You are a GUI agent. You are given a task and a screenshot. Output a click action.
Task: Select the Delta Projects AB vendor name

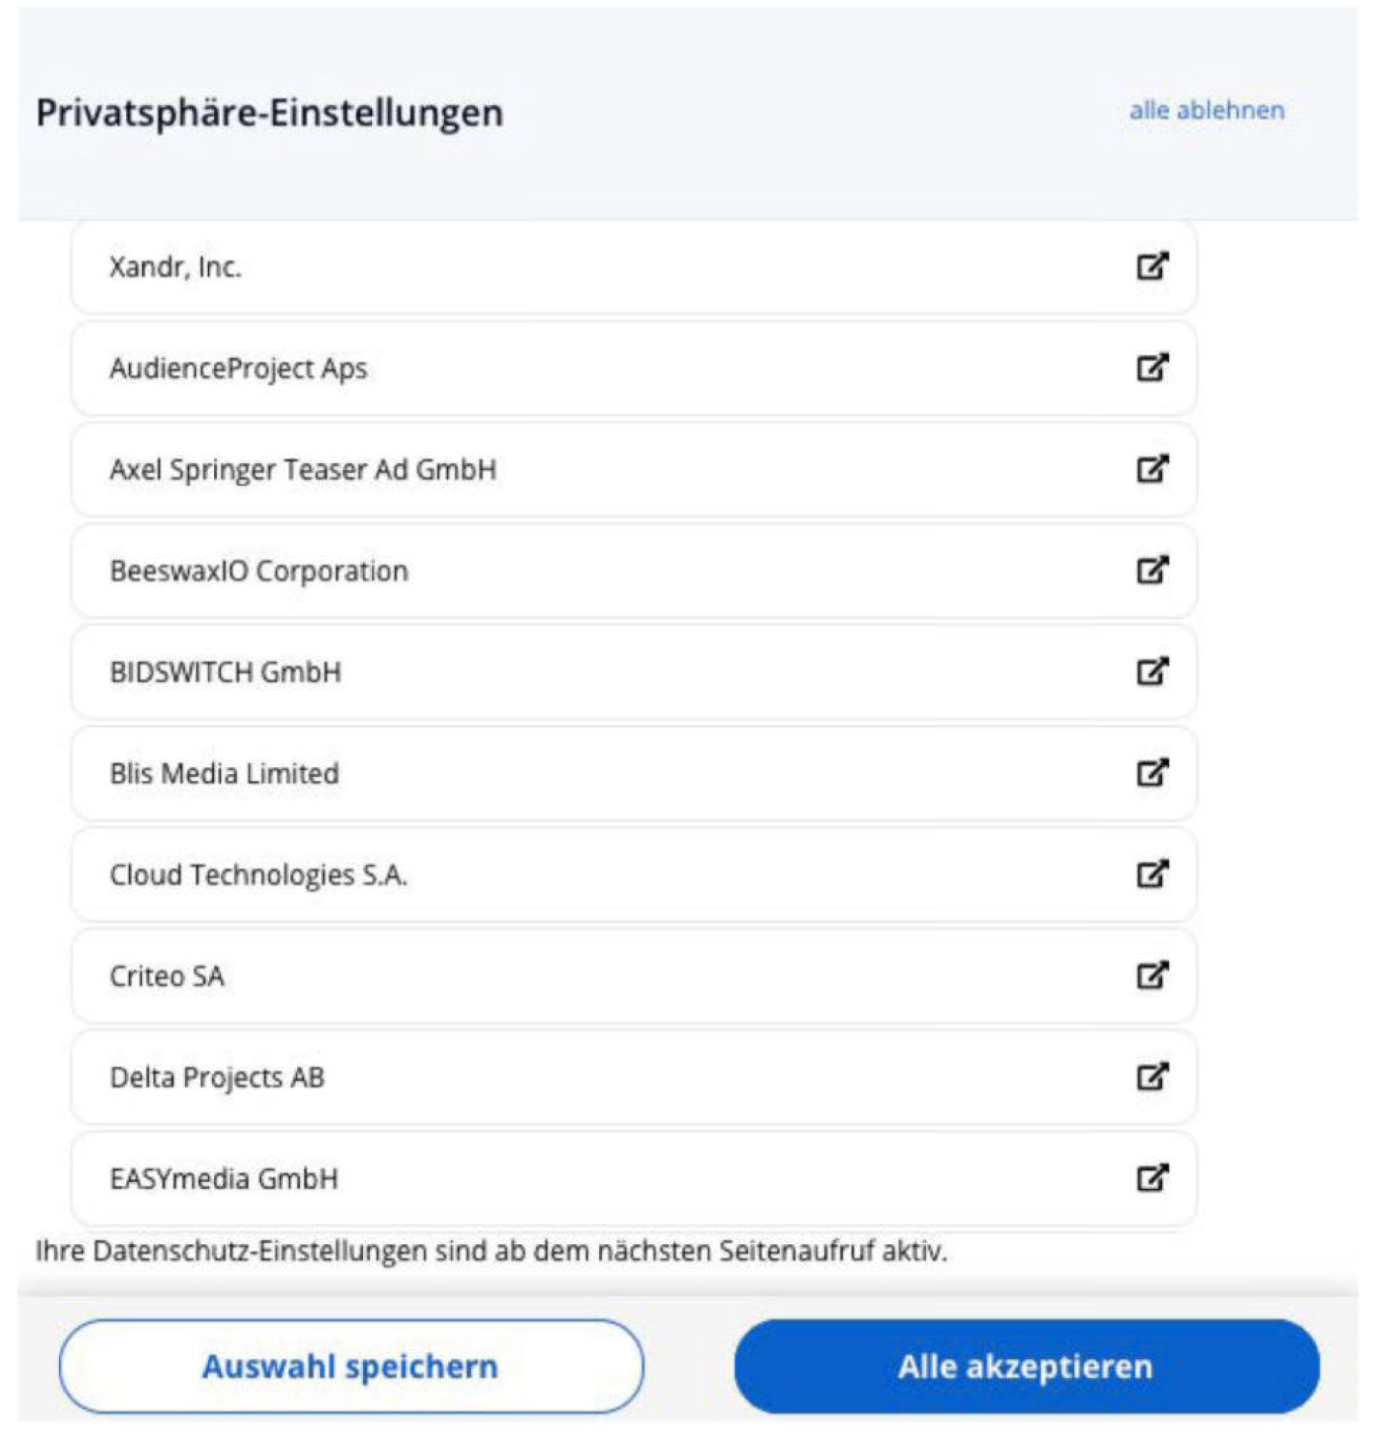tap(217, 1078)
